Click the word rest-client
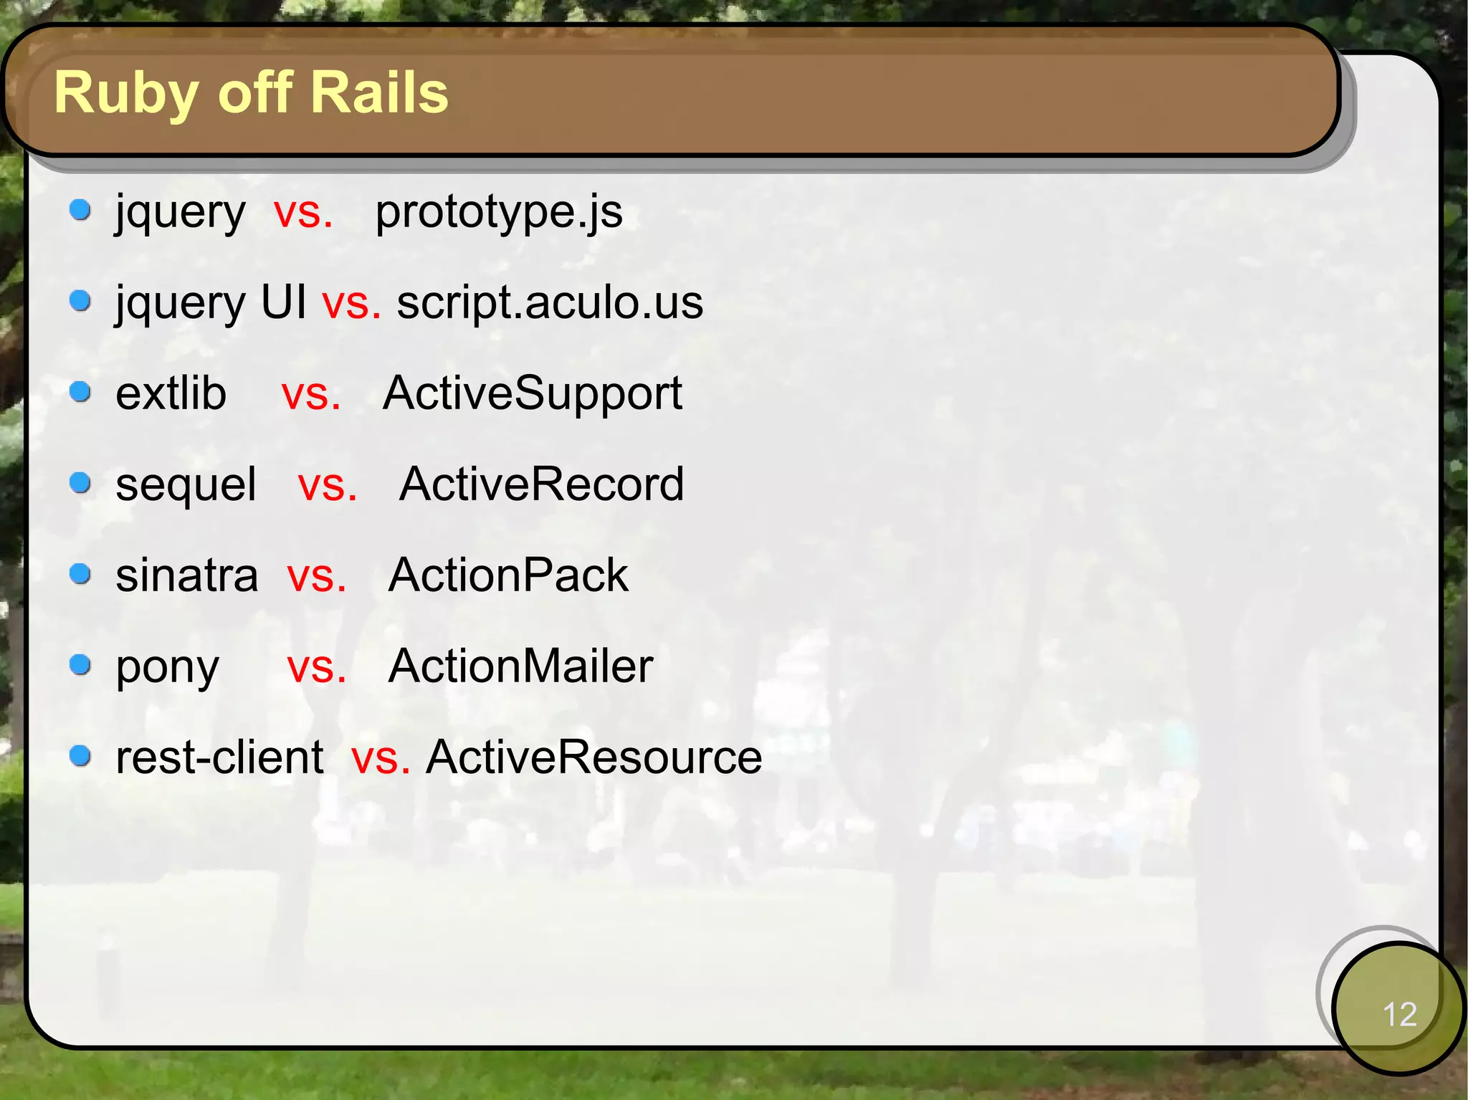The image size is (1468, 1100). [219, 757]
